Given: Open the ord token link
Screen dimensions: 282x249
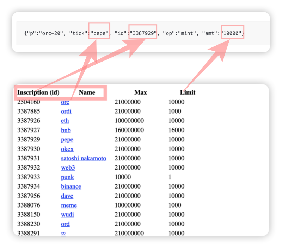Looking at the screenshot, I should (x=65, y=224).
